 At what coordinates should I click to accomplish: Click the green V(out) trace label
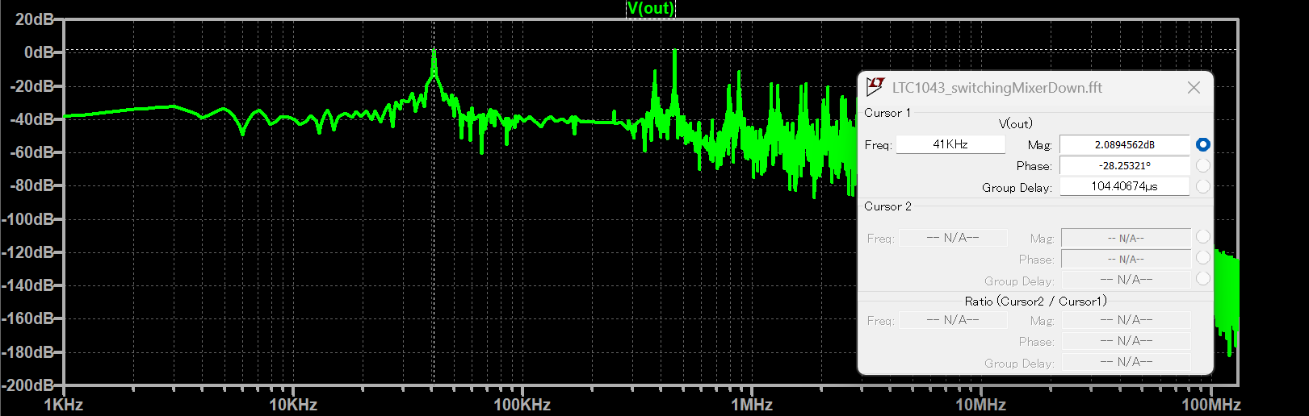click(x=650, y=9)
